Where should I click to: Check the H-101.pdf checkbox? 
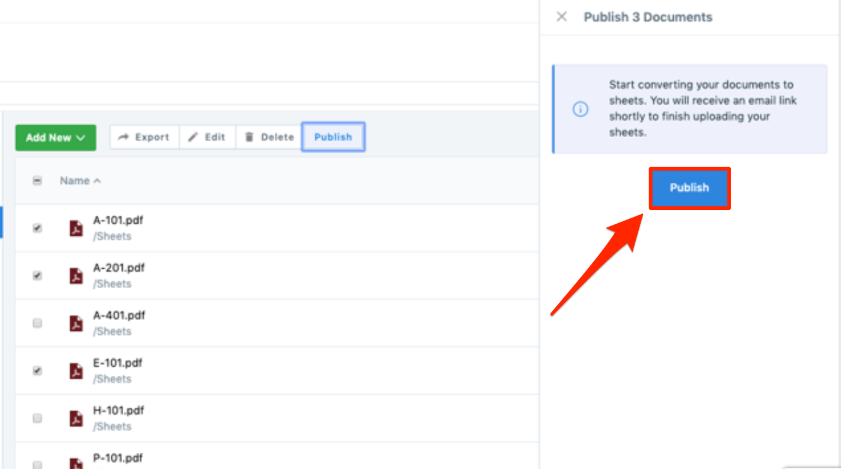pyautogui.click(x=37, y=418)
